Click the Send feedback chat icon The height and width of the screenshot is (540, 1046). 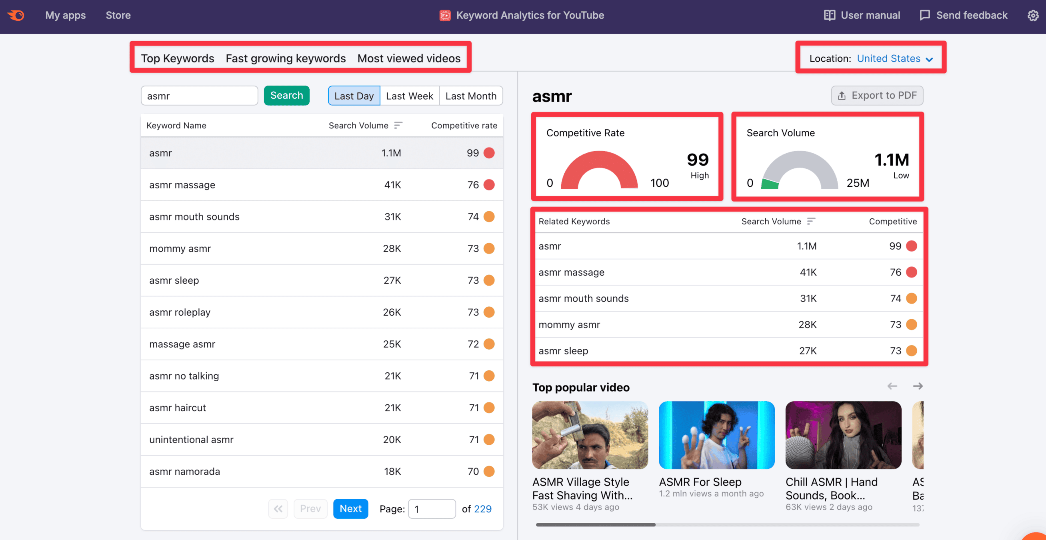click(x=924, y=16)
